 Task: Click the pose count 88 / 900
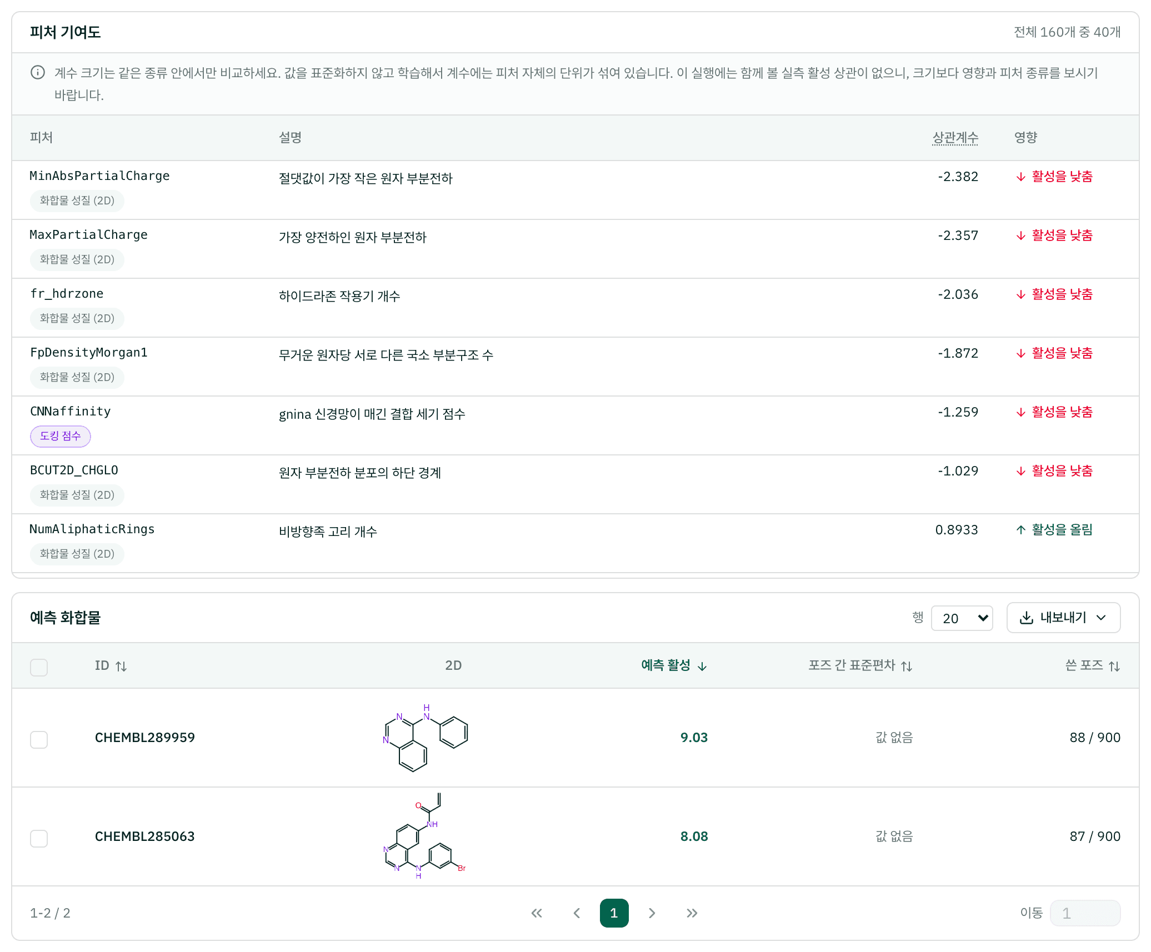[1095, 738]
